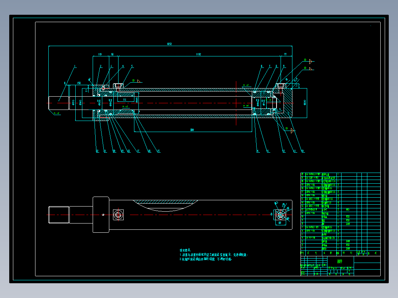The image size is (398, 298).
Task: Select the overall length dimension 1652
Action: tap(169, 44)
